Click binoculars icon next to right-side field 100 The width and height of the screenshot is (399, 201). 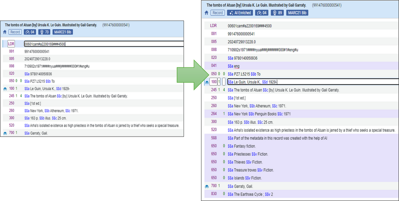click(x=206, y=82)
